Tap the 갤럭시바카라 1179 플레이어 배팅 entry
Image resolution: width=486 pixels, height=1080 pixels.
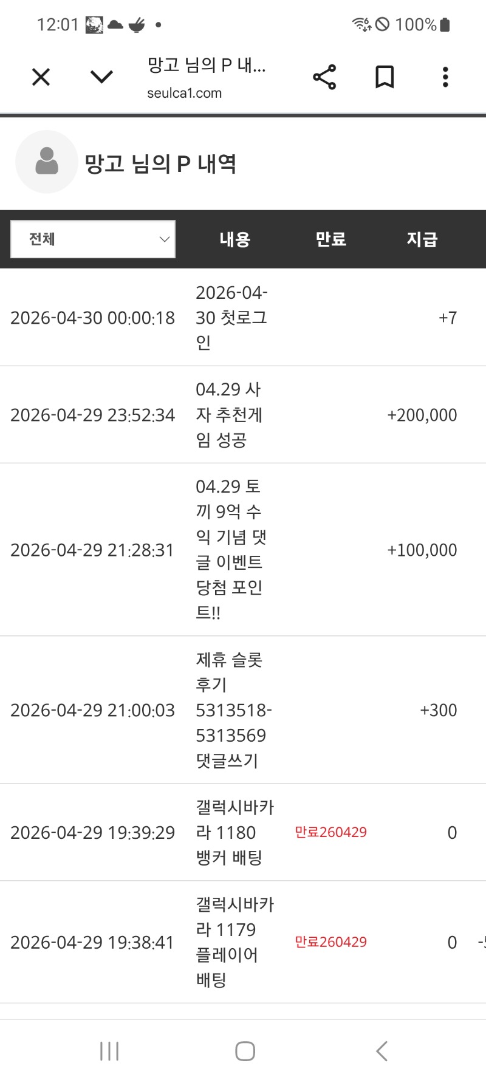click(x=234, y=942)
